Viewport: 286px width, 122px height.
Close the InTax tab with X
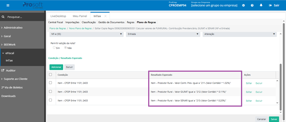click(105, 16)
